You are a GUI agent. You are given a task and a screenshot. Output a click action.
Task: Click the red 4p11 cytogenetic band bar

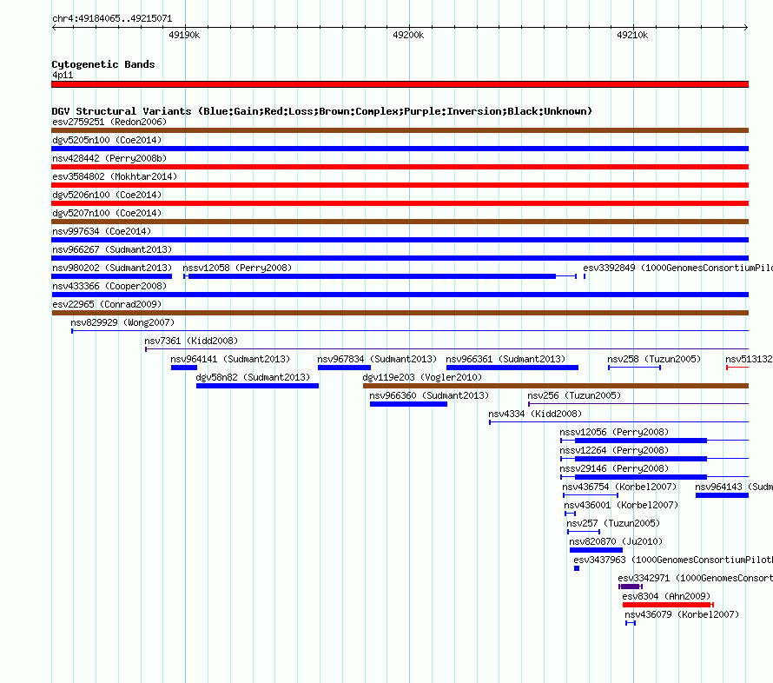pyautogui.click(x=400, y=84)
